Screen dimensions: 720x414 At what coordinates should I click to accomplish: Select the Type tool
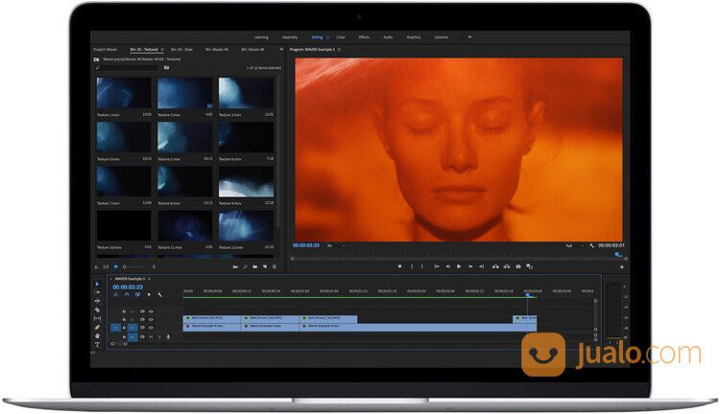point(98,344)
